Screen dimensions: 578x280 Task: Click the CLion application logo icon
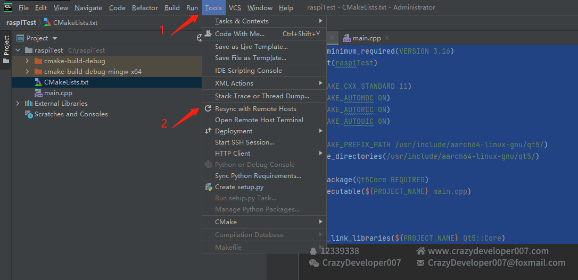point(7,6)
